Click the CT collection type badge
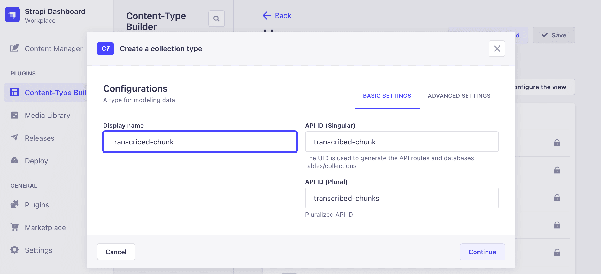 tap(105, 49)
